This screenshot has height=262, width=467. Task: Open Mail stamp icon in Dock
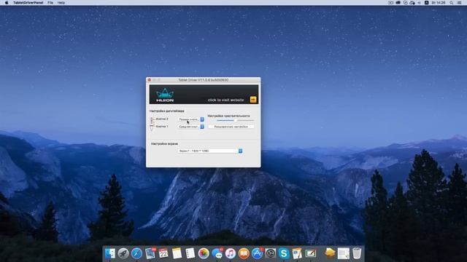[x=150, y=253]
